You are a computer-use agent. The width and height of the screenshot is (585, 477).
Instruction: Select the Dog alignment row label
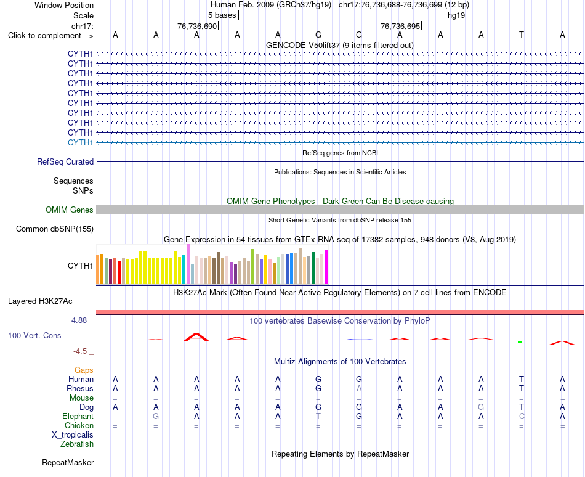coord(86,407)
